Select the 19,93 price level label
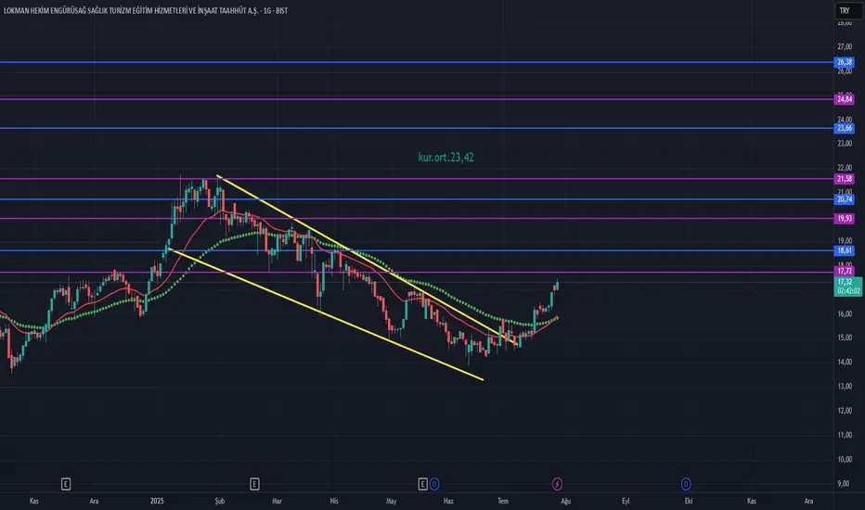Viewport: 865px width, 510px height. point(845,218)
